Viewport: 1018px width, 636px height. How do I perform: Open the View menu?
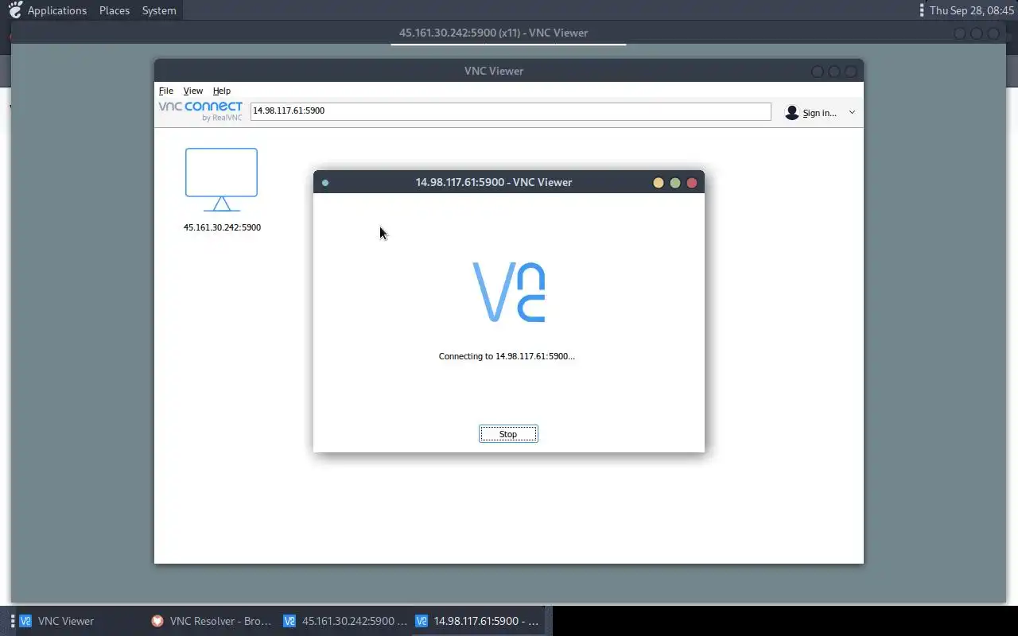point(193,91)
